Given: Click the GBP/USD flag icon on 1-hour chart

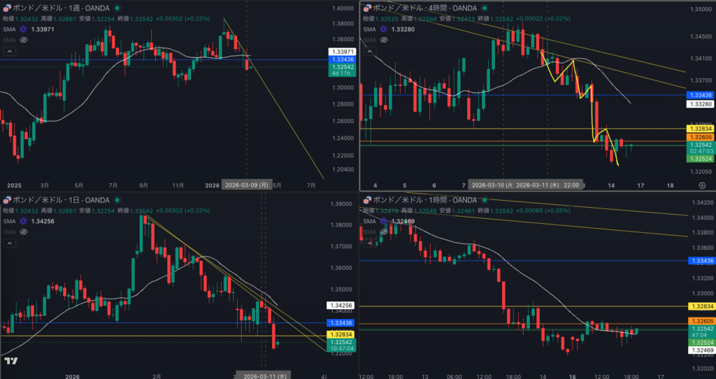Looking at the screenshot, I should point(366,201).
